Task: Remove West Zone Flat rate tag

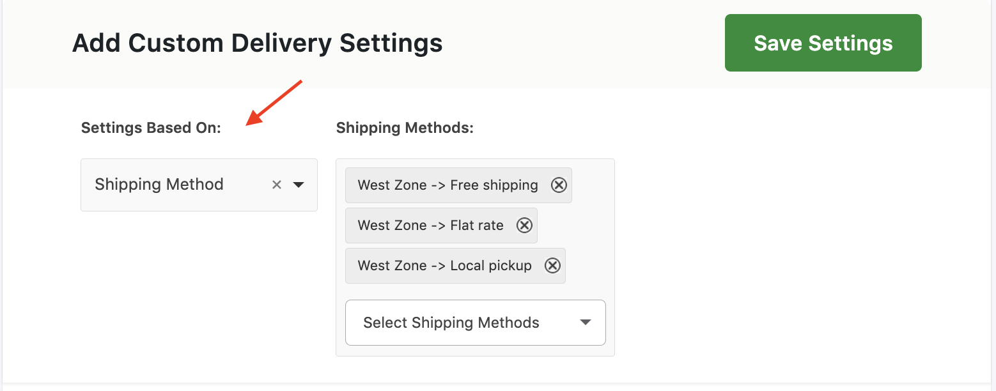Action: click(x=524, y=226)
